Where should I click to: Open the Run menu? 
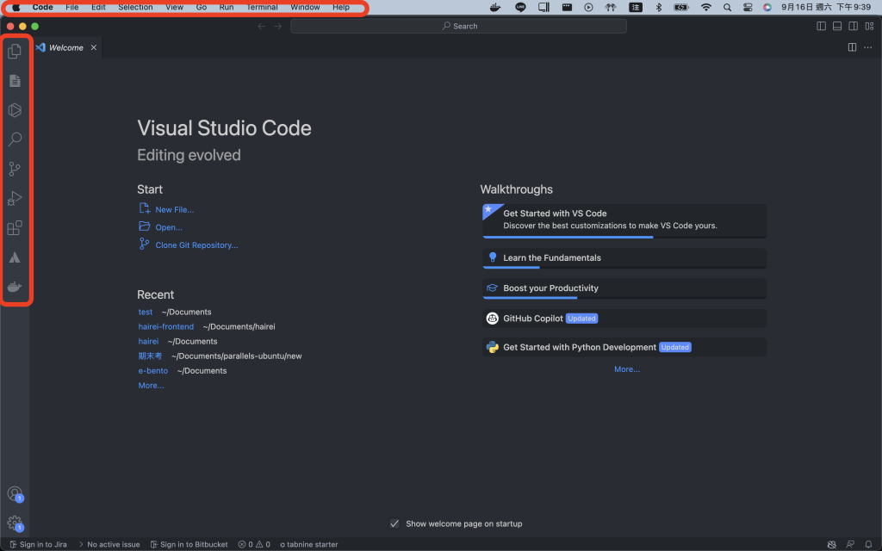[227, 7]
